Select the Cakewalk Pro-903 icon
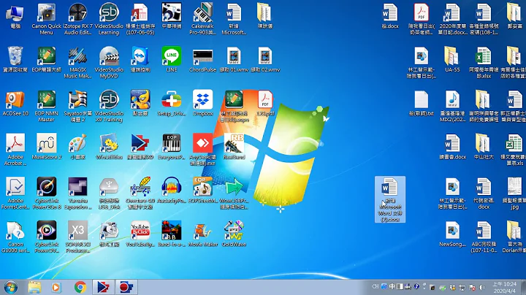The height and width of the screenshot is (295, 526). coord(202,19)
